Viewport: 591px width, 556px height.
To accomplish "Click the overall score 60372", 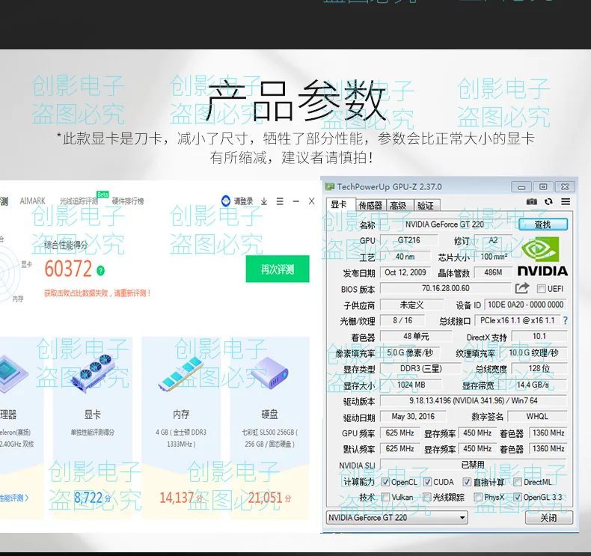I will pos(68,269).
